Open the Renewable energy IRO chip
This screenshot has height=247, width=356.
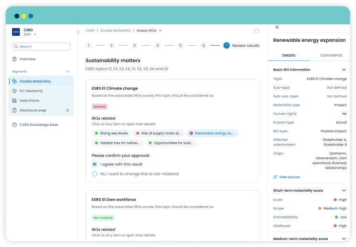(x=212, y=134)
